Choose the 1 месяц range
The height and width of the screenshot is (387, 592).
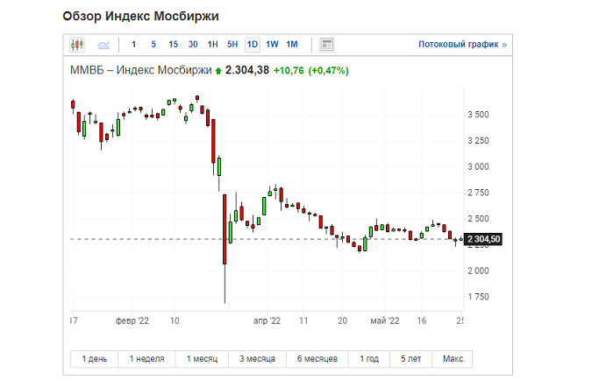coord(202,359)
